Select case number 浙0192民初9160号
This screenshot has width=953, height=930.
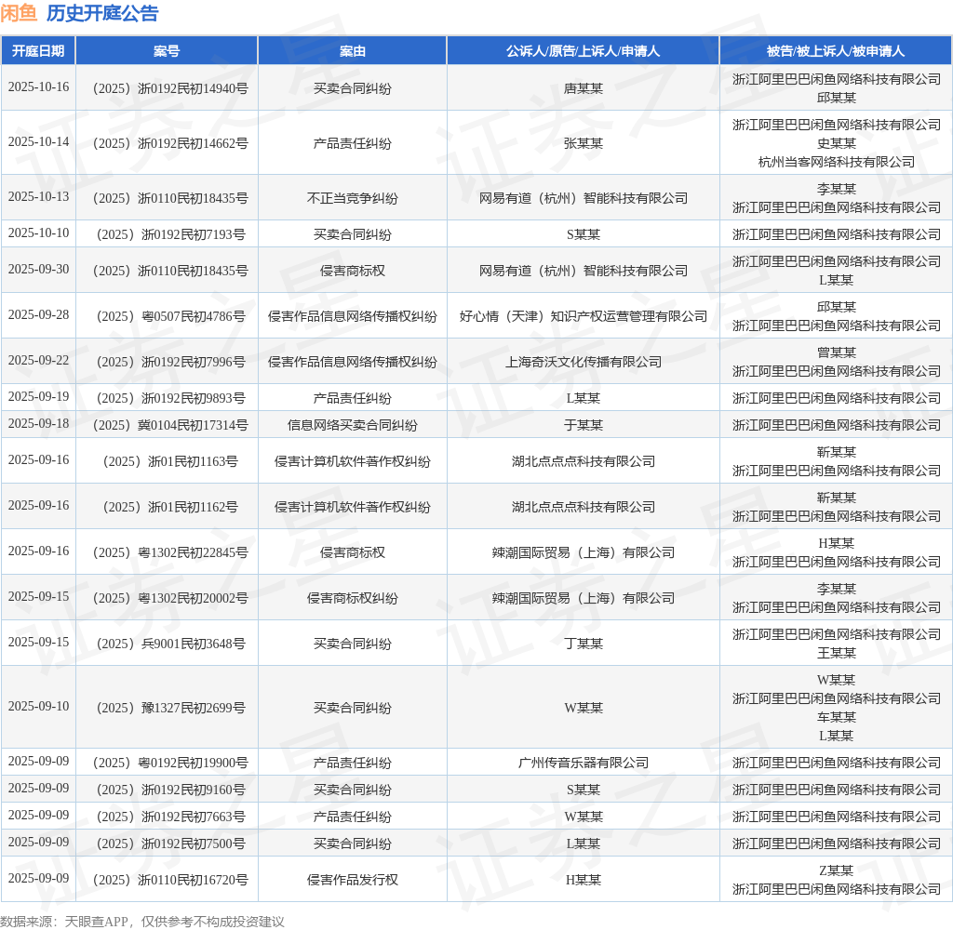point(170,790)
